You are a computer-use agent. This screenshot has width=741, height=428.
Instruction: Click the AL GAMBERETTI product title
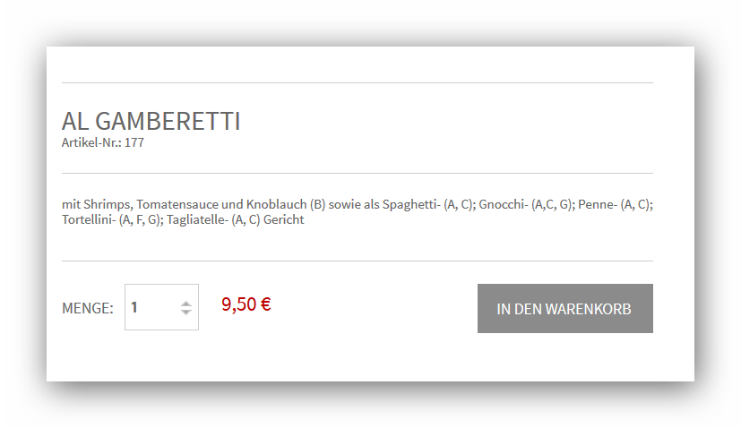[x=151, y=121]
